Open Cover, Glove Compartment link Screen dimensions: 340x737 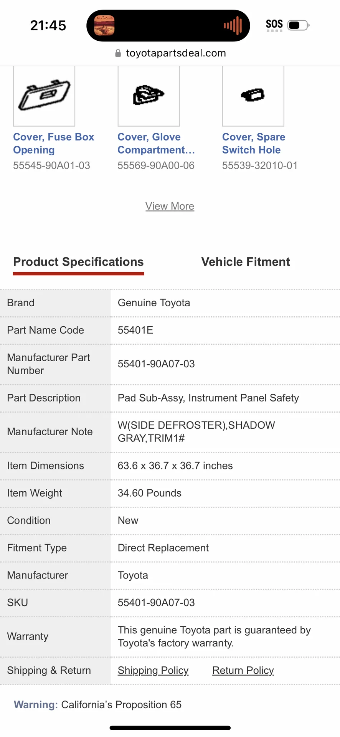click(156, 144)
